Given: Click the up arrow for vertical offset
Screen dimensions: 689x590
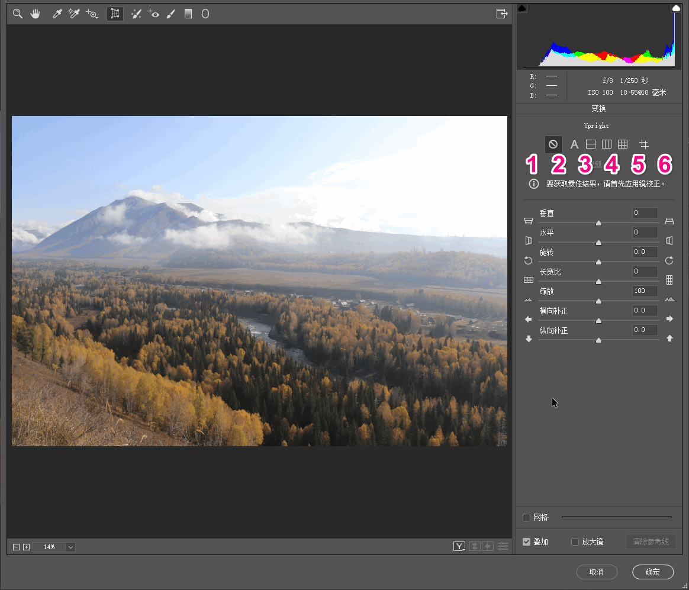Looking at the screenshot, I should tap(669, 338).
